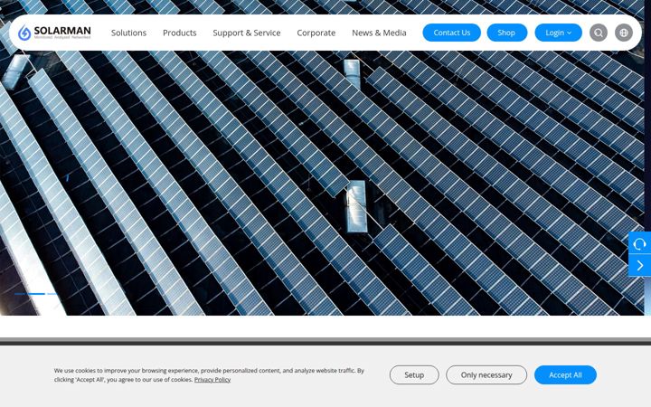651x407 pixels.
Task: Open the search icon in header
Action: [599, 33]
